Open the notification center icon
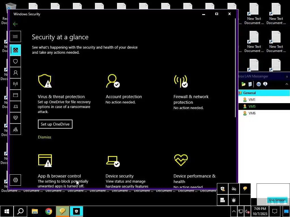 tap(275, 211)
